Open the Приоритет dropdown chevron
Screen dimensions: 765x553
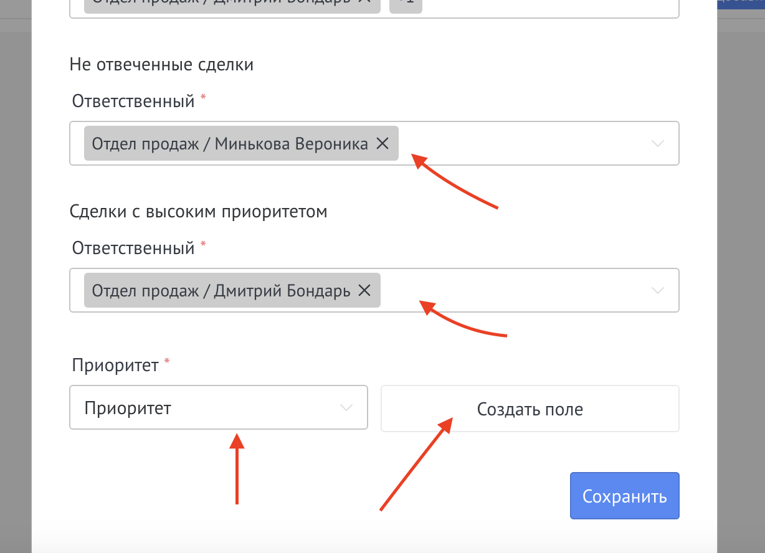346,409
